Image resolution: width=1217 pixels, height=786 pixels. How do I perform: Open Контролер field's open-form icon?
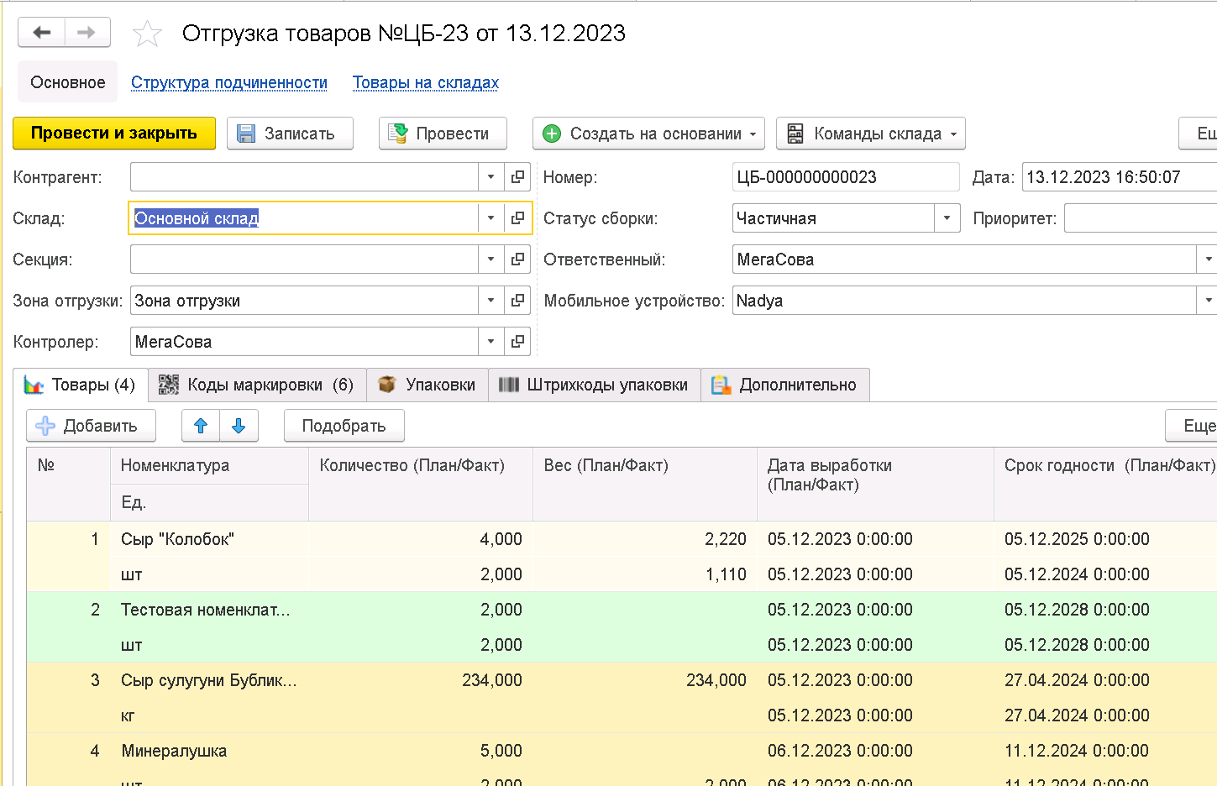[x=518, y=342]
